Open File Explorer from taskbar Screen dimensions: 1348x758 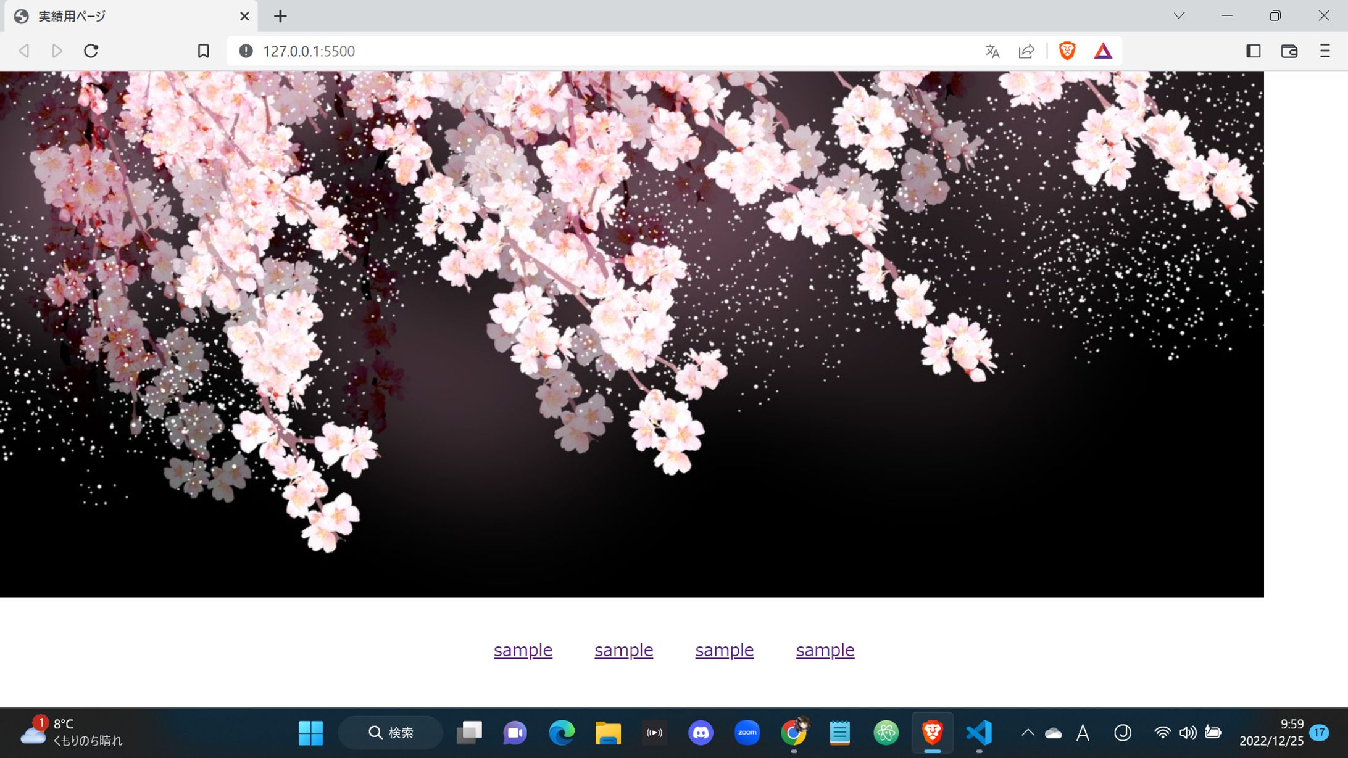coord(607,733)
